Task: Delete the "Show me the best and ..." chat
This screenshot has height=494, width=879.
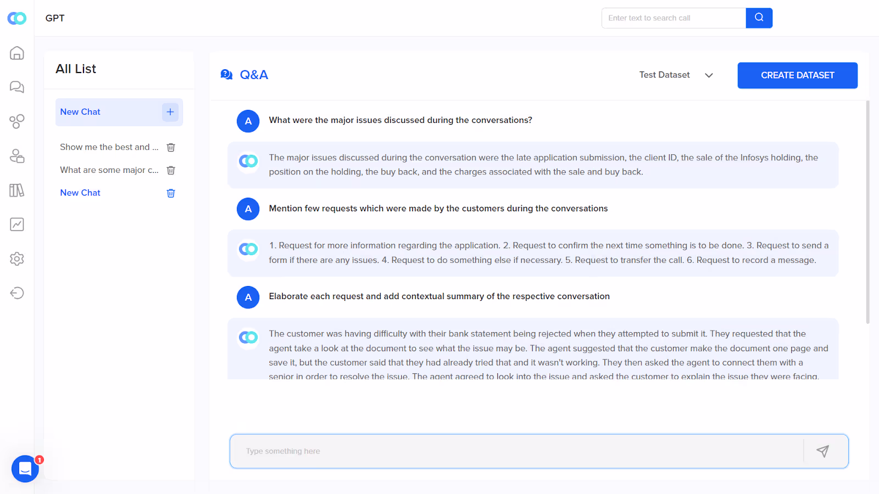Action: click(x=171, y=148)
